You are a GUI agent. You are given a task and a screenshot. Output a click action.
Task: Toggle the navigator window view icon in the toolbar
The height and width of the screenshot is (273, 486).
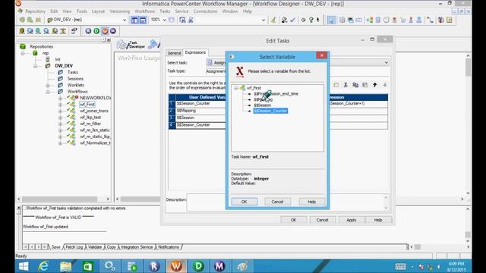click(x=134, y=20)
